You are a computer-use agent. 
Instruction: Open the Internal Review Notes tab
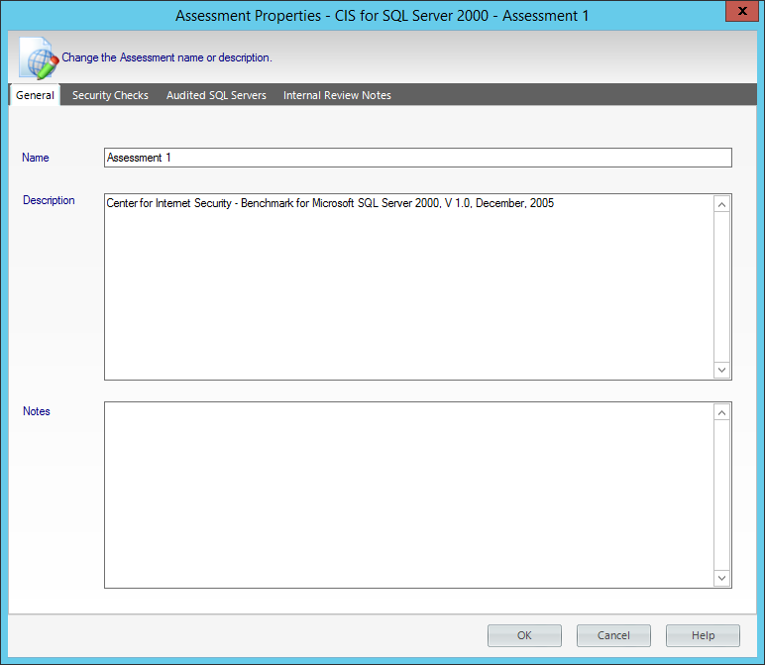pos(337,95)
